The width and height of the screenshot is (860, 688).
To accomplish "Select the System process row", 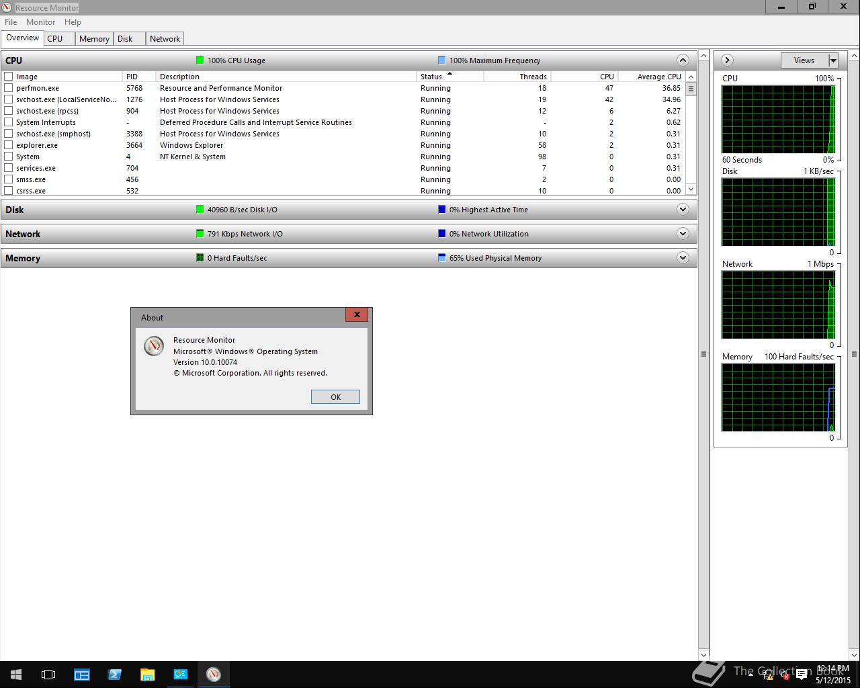I will tap(343, 157).
